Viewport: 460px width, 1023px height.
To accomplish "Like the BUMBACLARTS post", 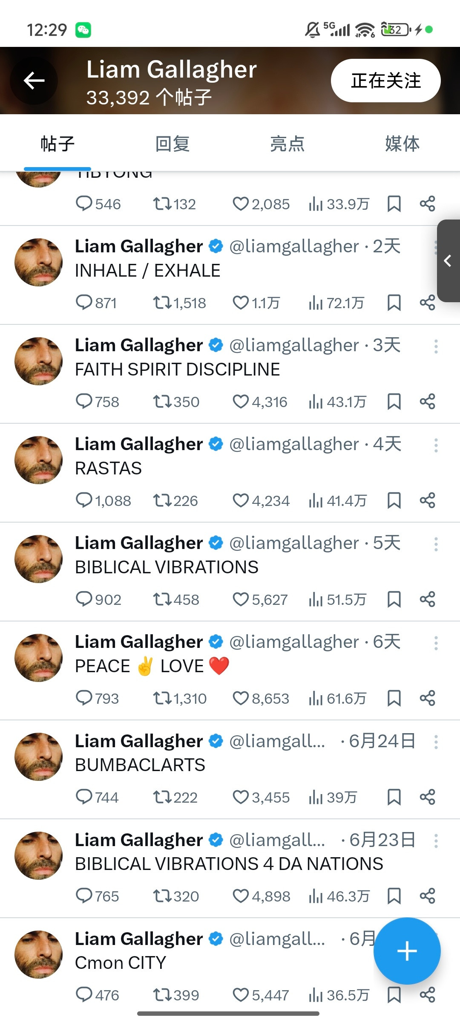I will 261,798.
